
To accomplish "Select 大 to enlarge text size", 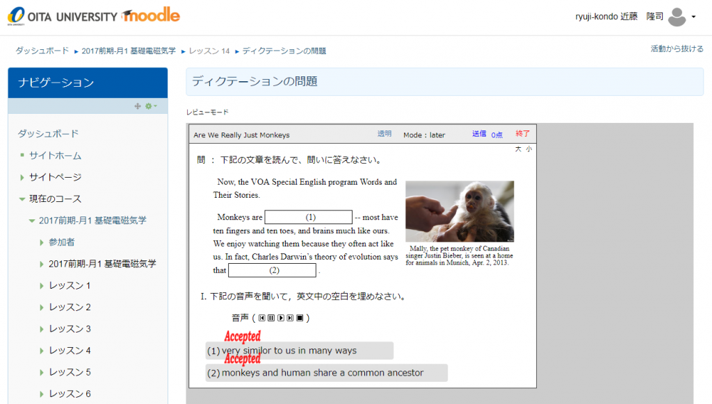I will click(x=518, y=149).
